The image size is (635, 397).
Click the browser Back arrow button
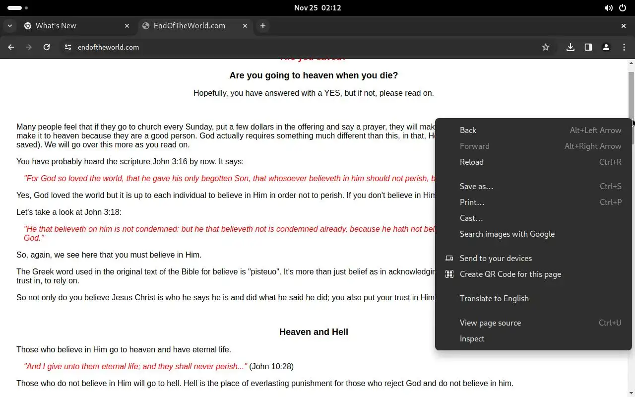point(11,47)
